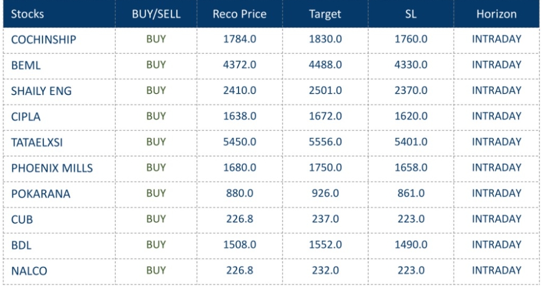Click the NALCO stock name

point(29,271)
